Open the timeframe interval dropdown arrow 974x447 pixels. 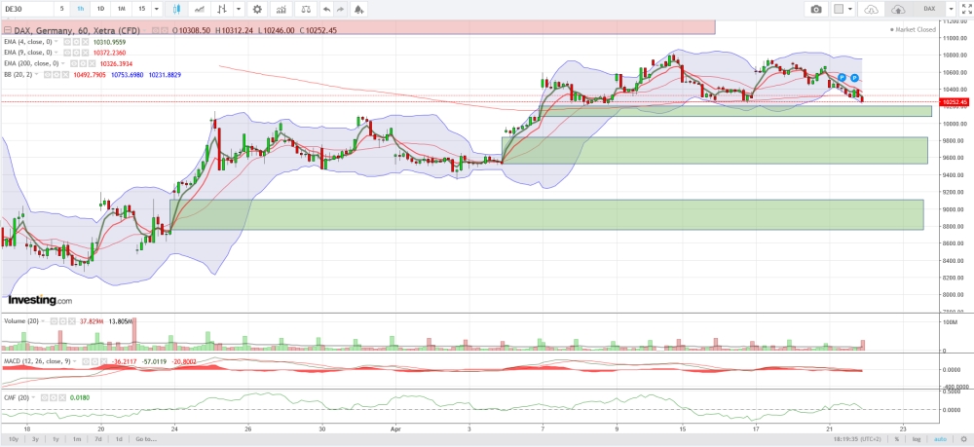point(156,9)
